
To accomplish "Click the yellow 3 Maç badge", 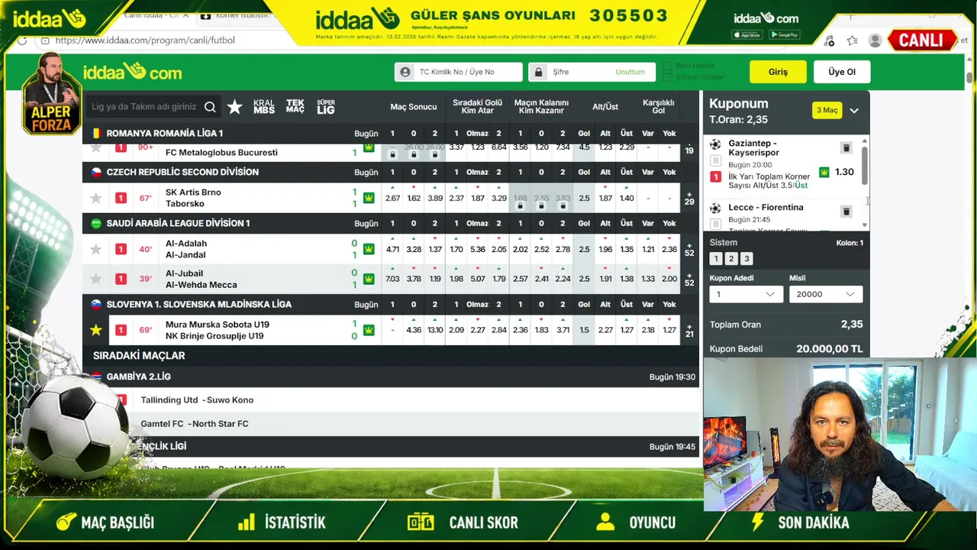I will 827,110.
